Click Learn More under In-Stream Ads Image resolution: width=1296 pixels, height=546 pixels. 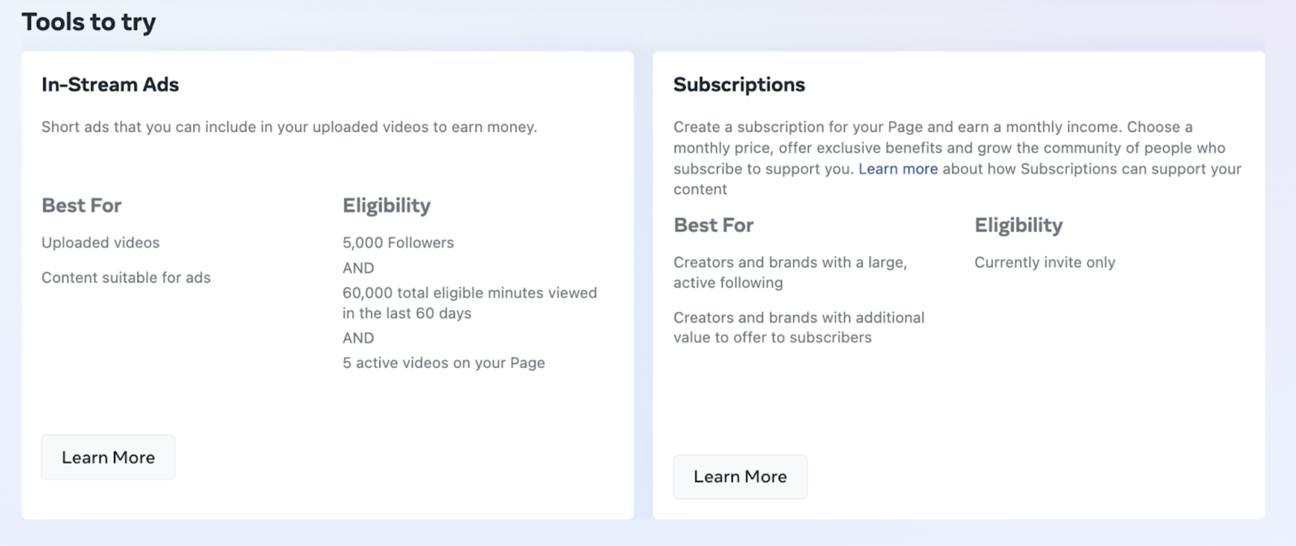108,457
